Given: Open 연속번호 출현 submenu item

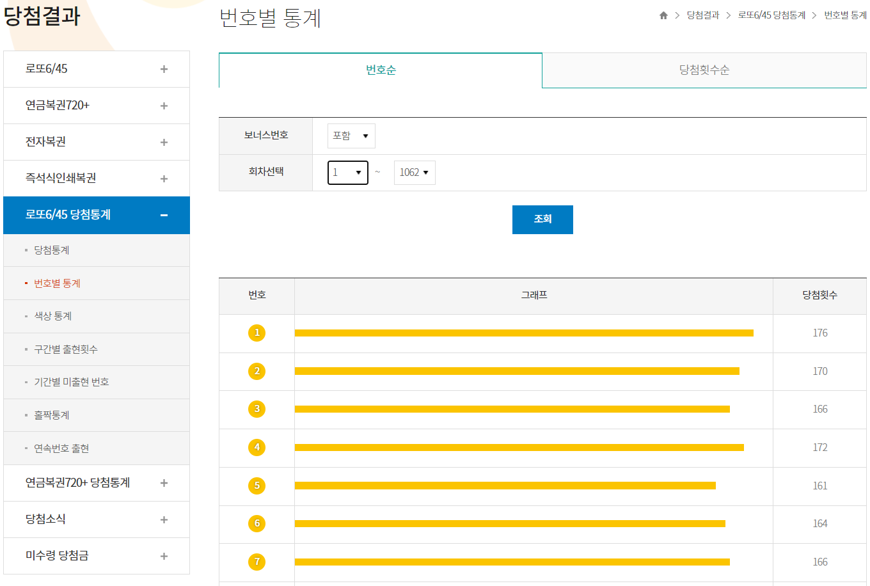Looking at the screenshot, I should [61, 448].
